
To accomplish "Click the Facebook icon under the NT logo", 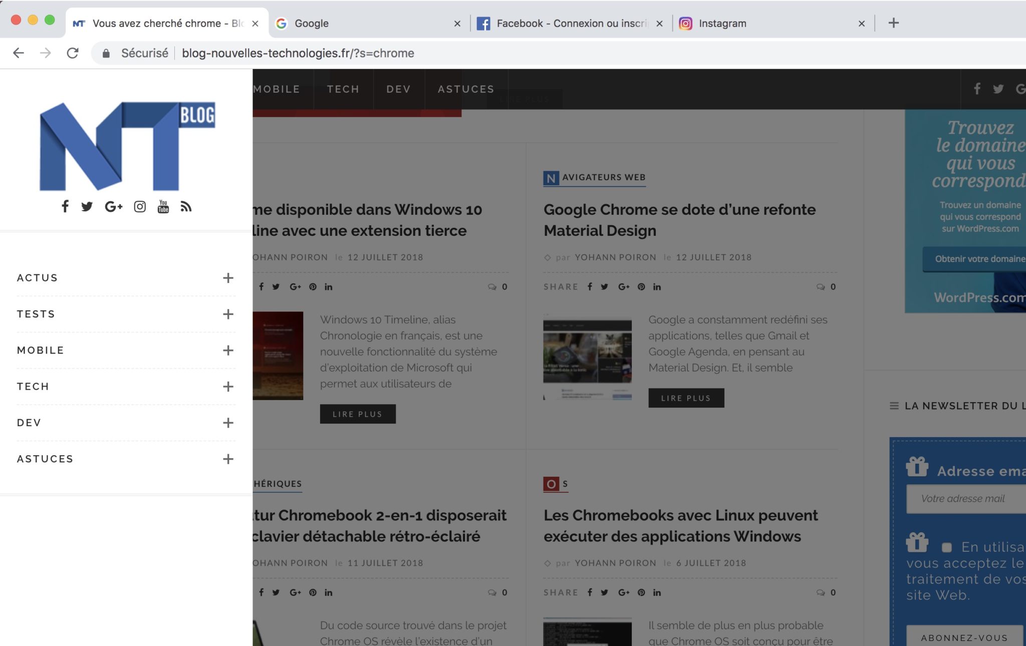I will (x=65, y=206).
